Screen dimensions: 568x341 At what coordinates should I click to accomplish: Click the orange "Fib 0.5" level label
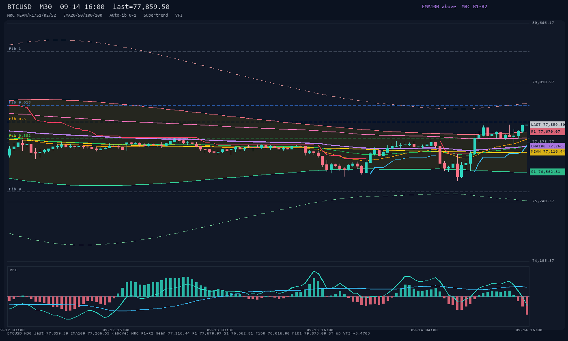tap(17, 119)
